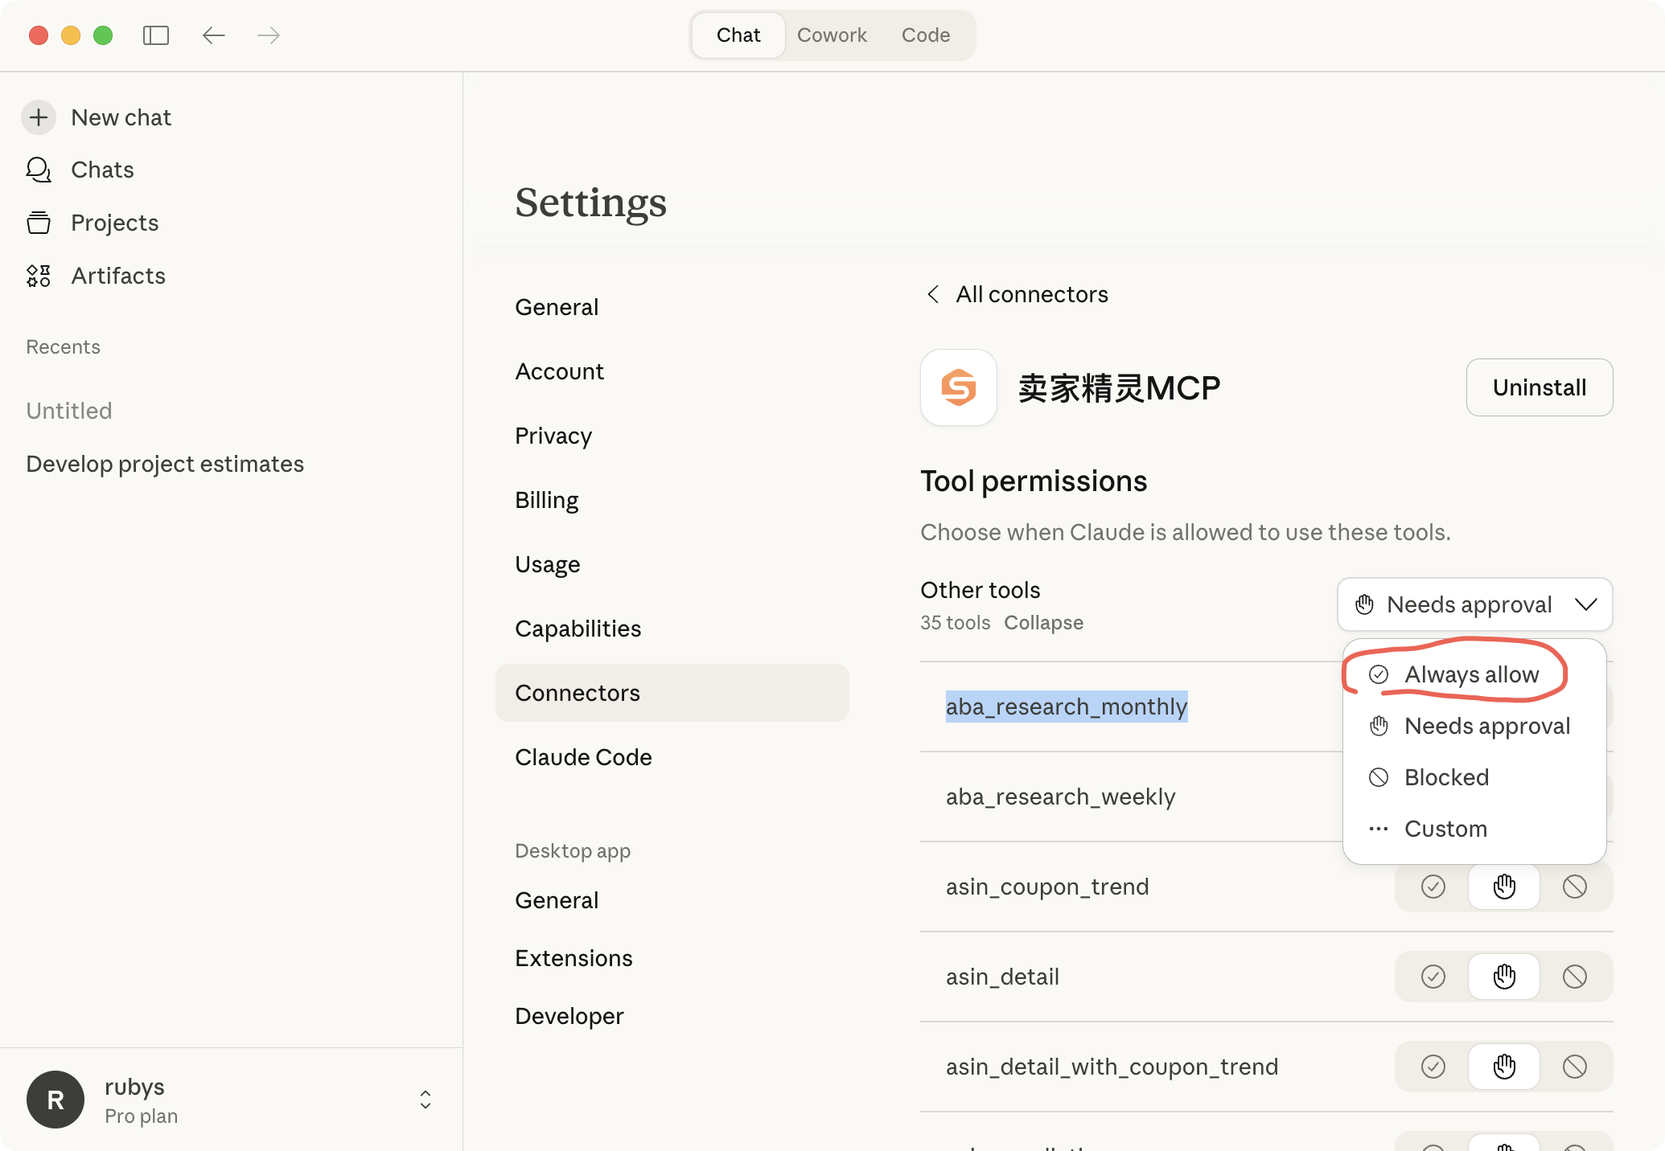Screen dimensions: 1665x1151
Task: Click the rubys avatar circle
Action: (55, 1099)
